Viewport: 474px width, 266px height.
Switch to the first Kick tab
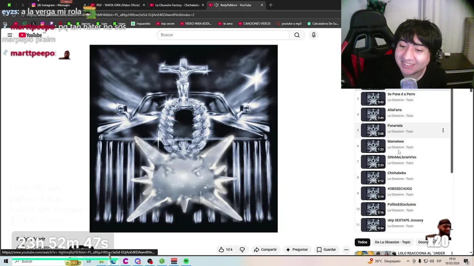9,5
